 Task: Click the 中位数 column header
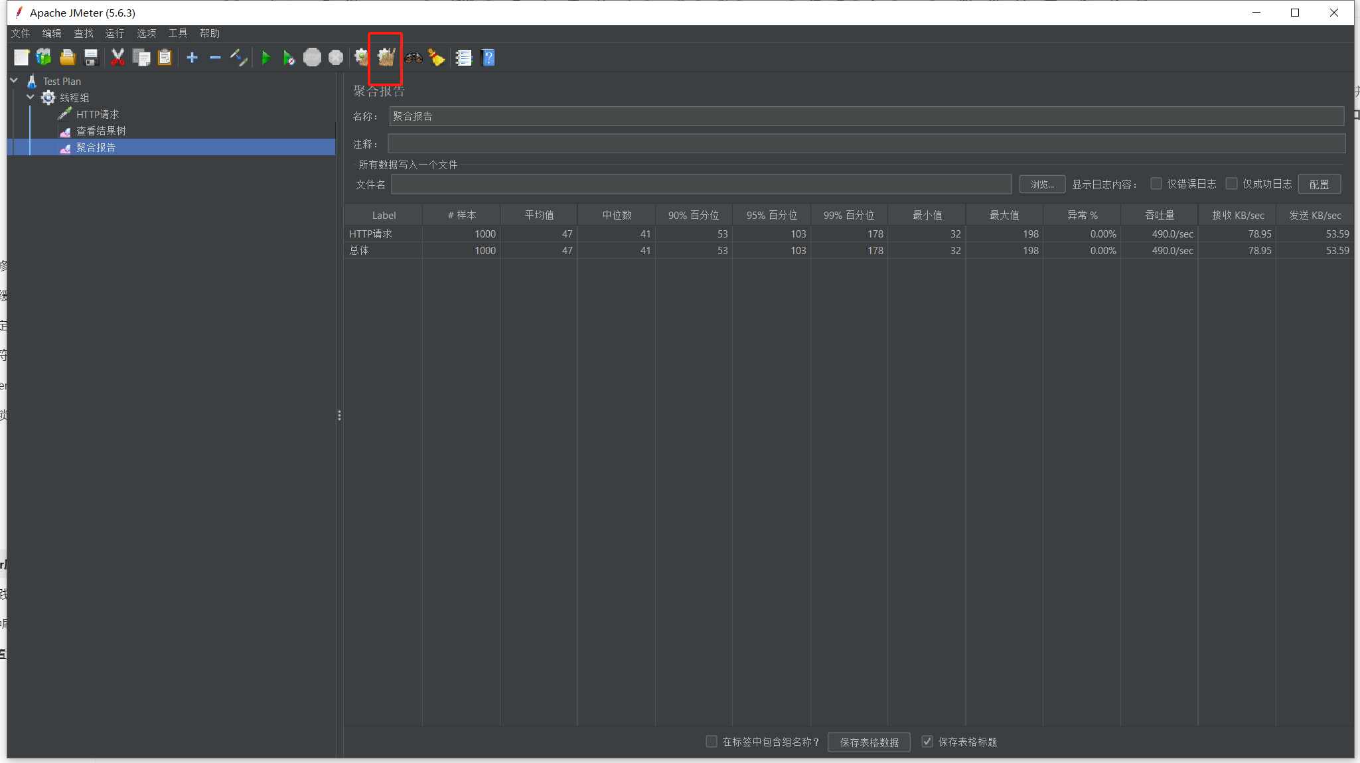pyautogui.click(x=617, y=215)
